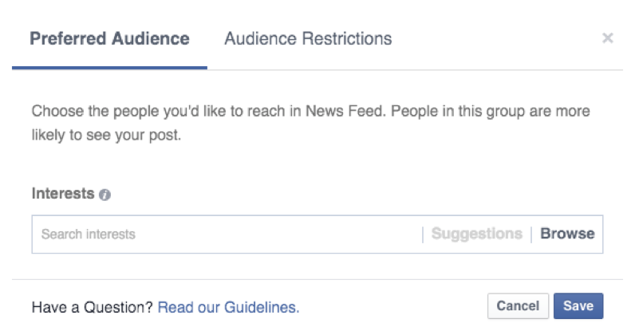Click the Interests info icon
Image resolution: width=635 pixels, height=331 pixels.
105,195
